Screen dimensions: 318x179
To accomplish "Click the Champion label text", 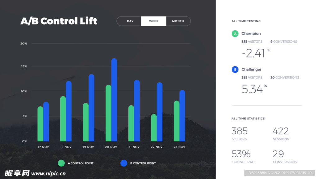I will click(251, 34).
